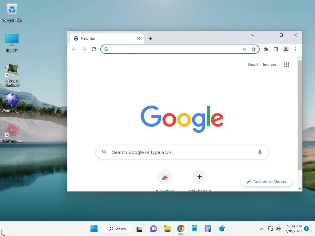Click the scrollbar down arrow

tap(300, 188)
